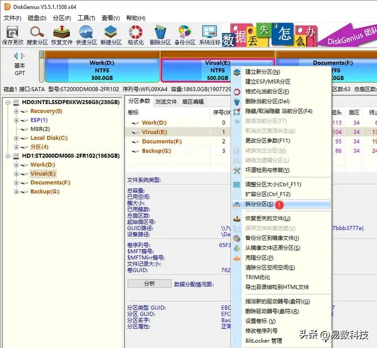
Task: Click the disk icon beside HD0:INTELSSDPEKKW256G8
Action: (16, 102)
